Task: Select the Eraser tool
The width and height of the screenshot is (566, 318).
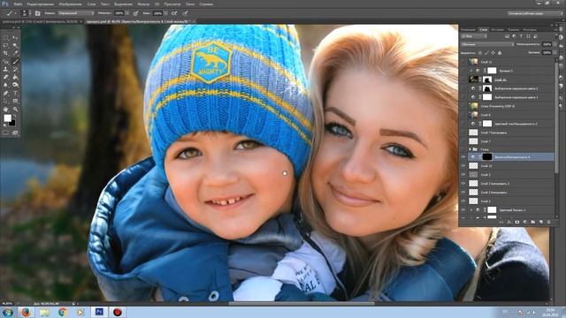Action: [x=5, y=77]
